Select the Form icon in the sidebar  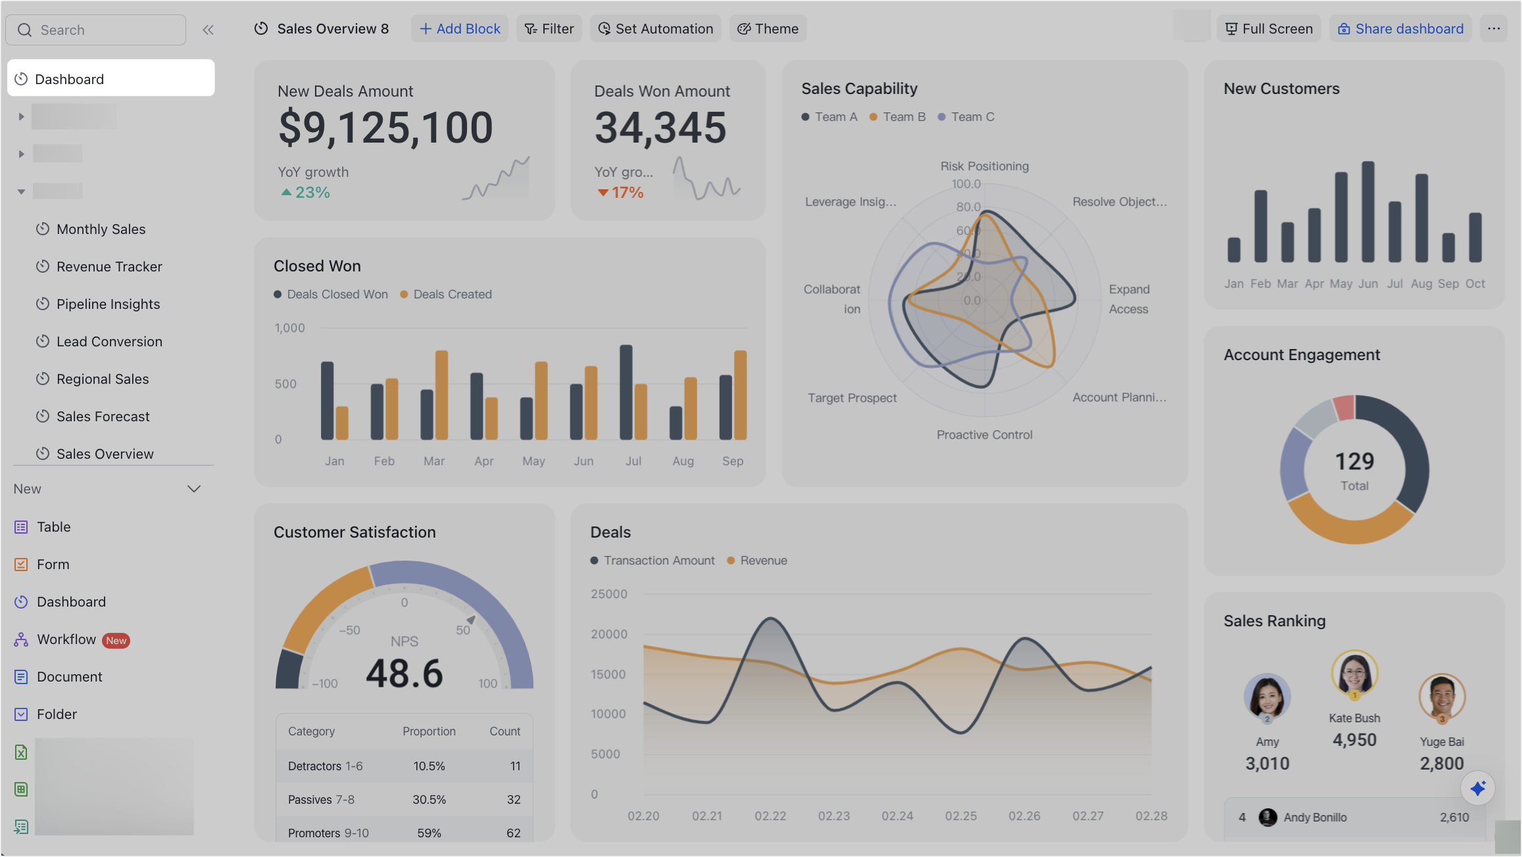coord(20,564)
